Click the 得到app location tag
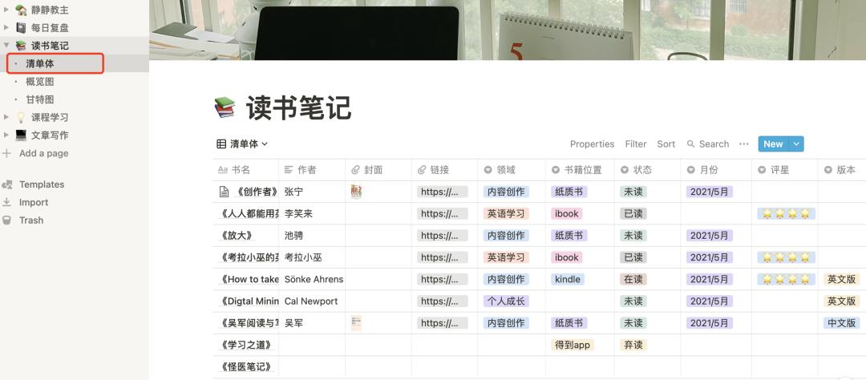Image resolution: width=866 pixels, height=380 pixels. tap(573, 345)
